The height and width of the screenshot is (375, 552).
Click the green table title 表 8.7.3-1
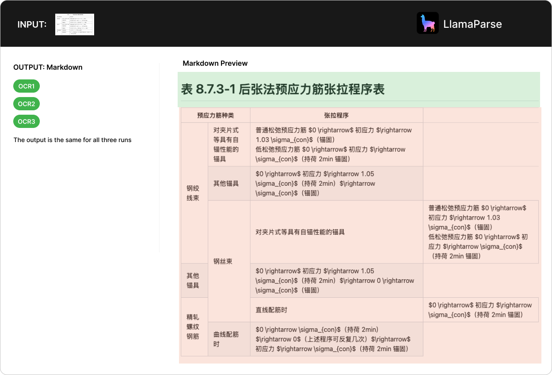click(283, 90)
